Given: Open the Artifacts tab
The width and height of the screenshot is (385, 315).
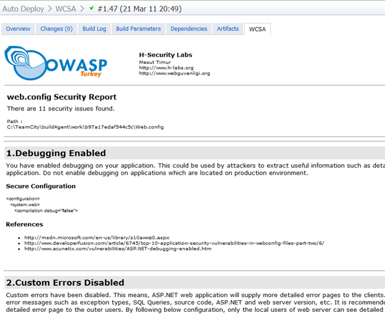Looking at the screenshot, I should (x=228, y=29).
